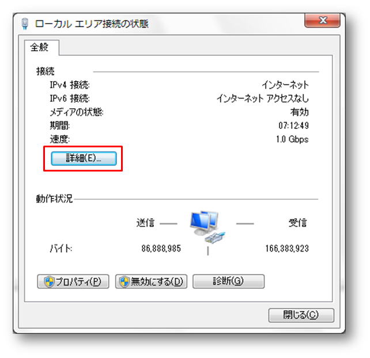Click the メディアの状態 label
The image size is (370, 358).
pos(77,112)
